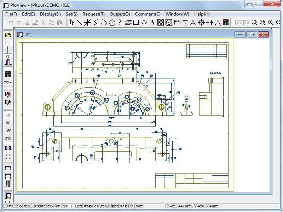Open the Display(D) menu

pyautogui.click(x=50, y=14)
